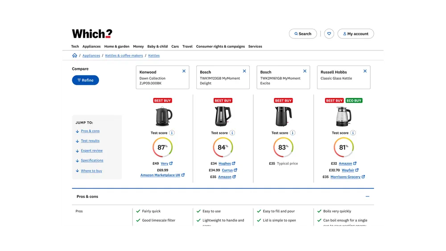This screenshot has height=251, width=446.
Task: Click the heart saved items icon
Action: (329, 34)
